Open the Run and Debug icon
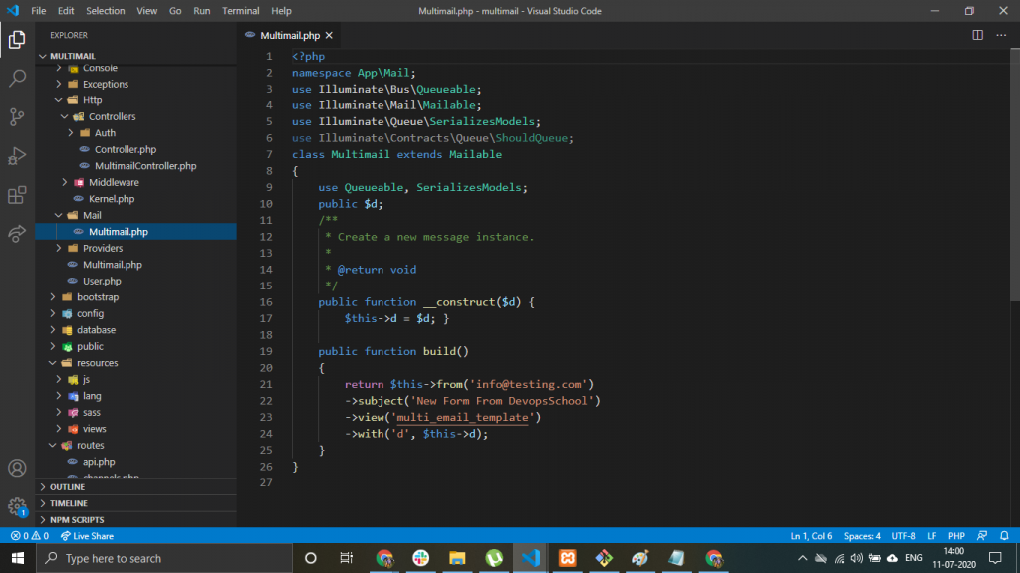The height and width of the screenshot is (573, 1020). click(17, 156)
